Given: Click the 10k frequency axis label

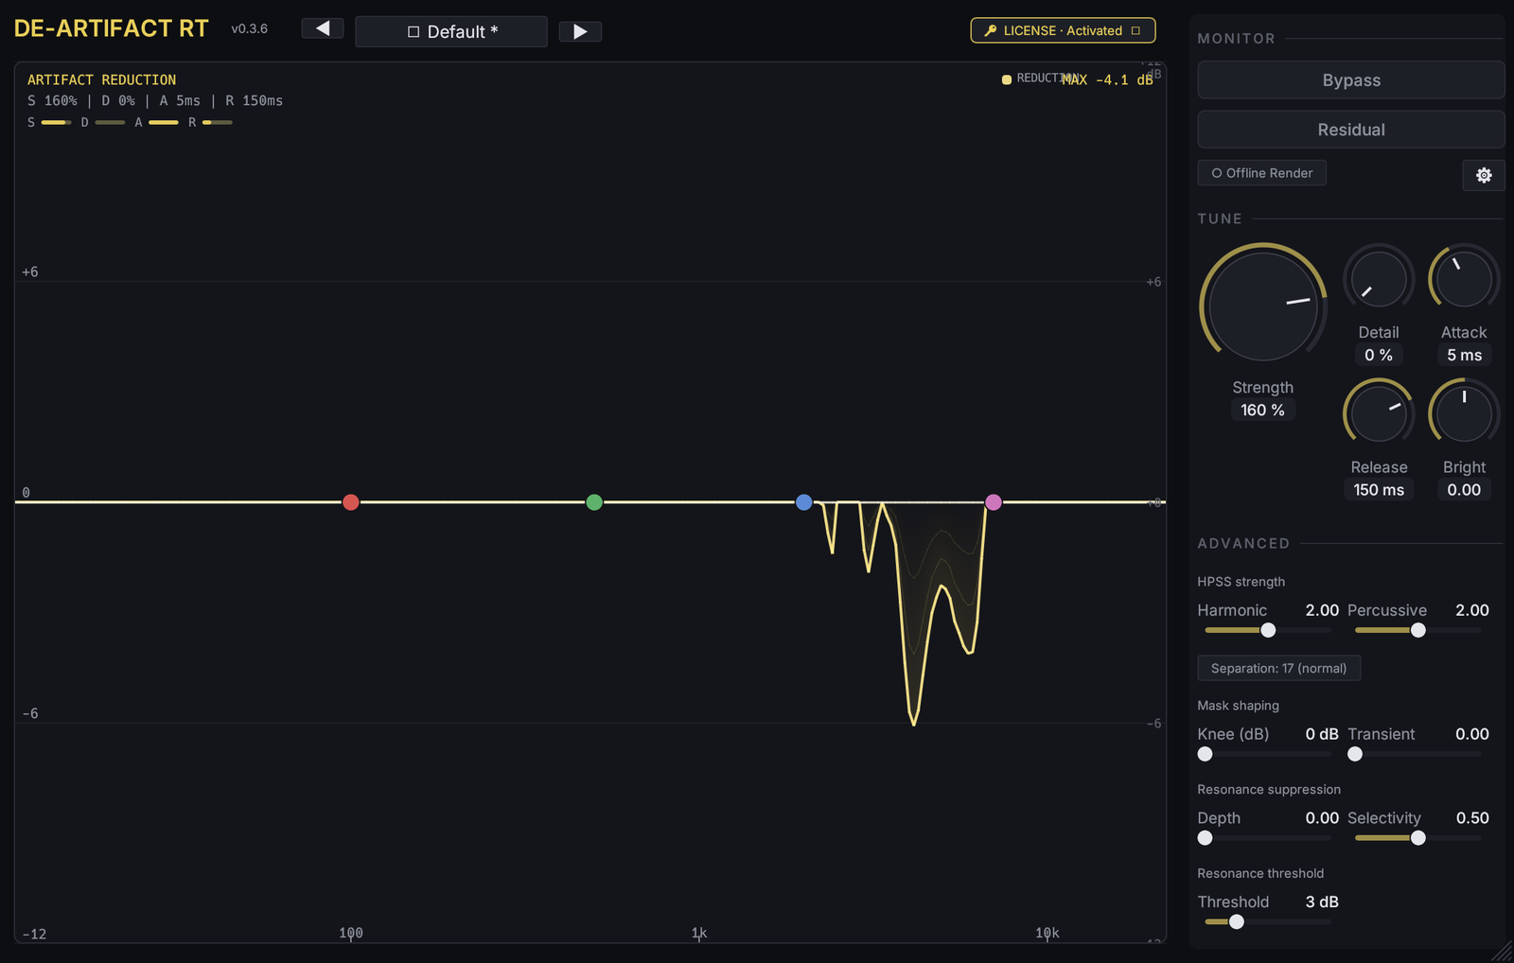Looking at the screenshot, I should point(1047,934).
